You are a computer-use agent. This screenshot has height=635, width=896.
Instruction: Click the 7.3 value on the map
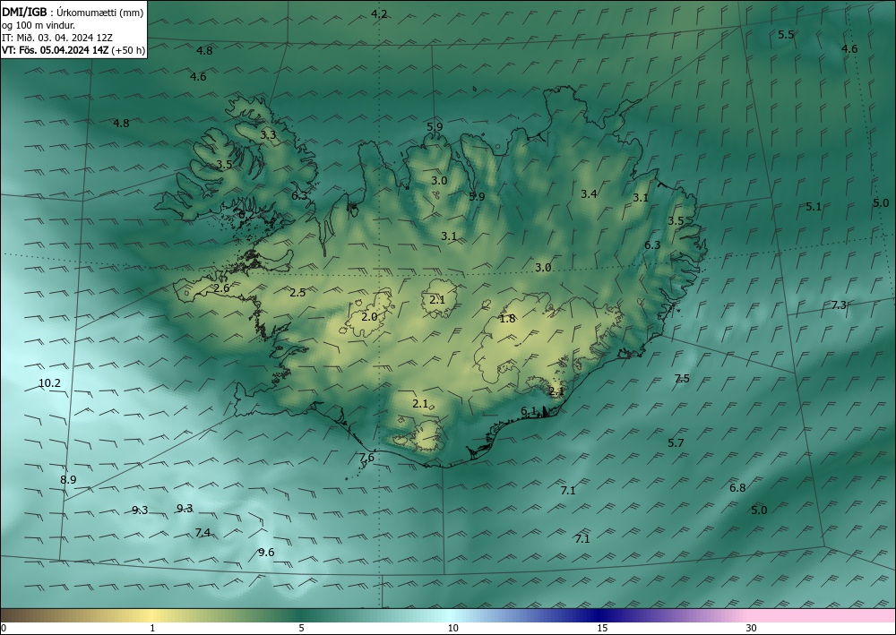[x=839, y=305]
